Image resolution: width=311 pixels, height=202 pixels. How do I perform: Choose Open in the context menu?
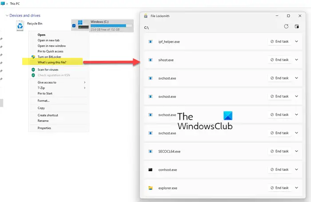(x=41, y=35)
